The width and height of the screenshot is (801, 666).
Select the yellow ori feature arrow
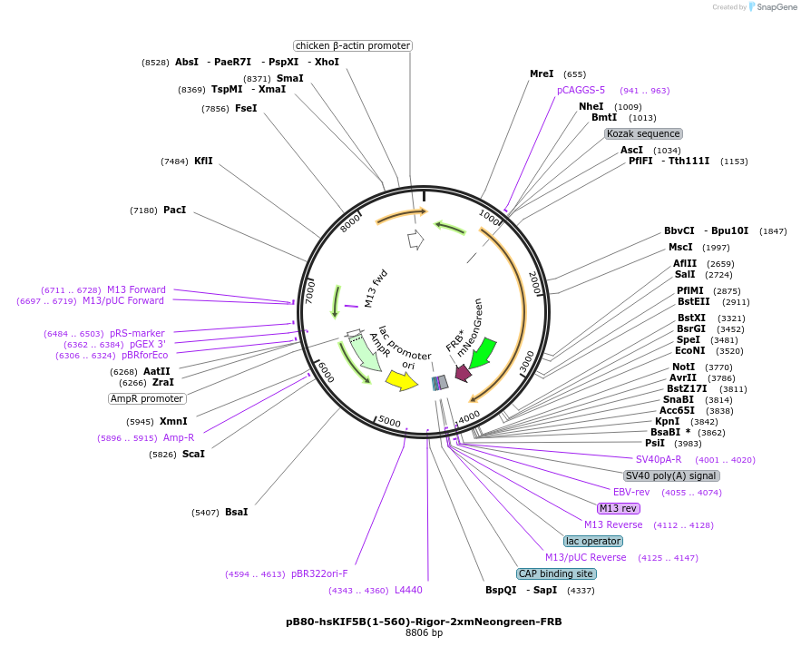(401, 381)
